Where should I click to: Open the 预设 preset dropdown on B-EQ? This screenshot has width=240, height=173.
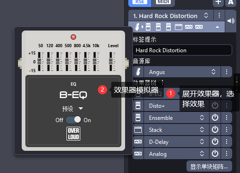click(72, 109)
